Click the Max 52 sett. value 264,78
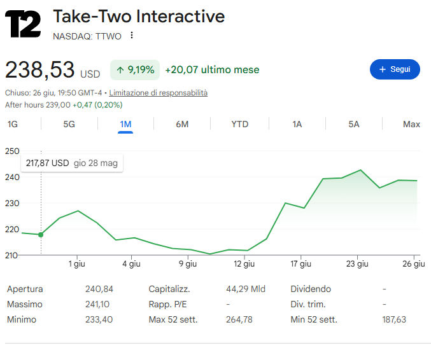This screenshot has width=431, height=348. click(x=239, y=319)
